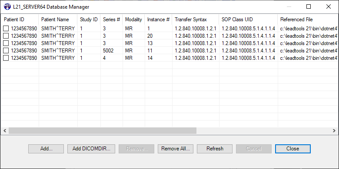
Task: Click the horizontal scrollbar left arrow
Action: (5, 130)
